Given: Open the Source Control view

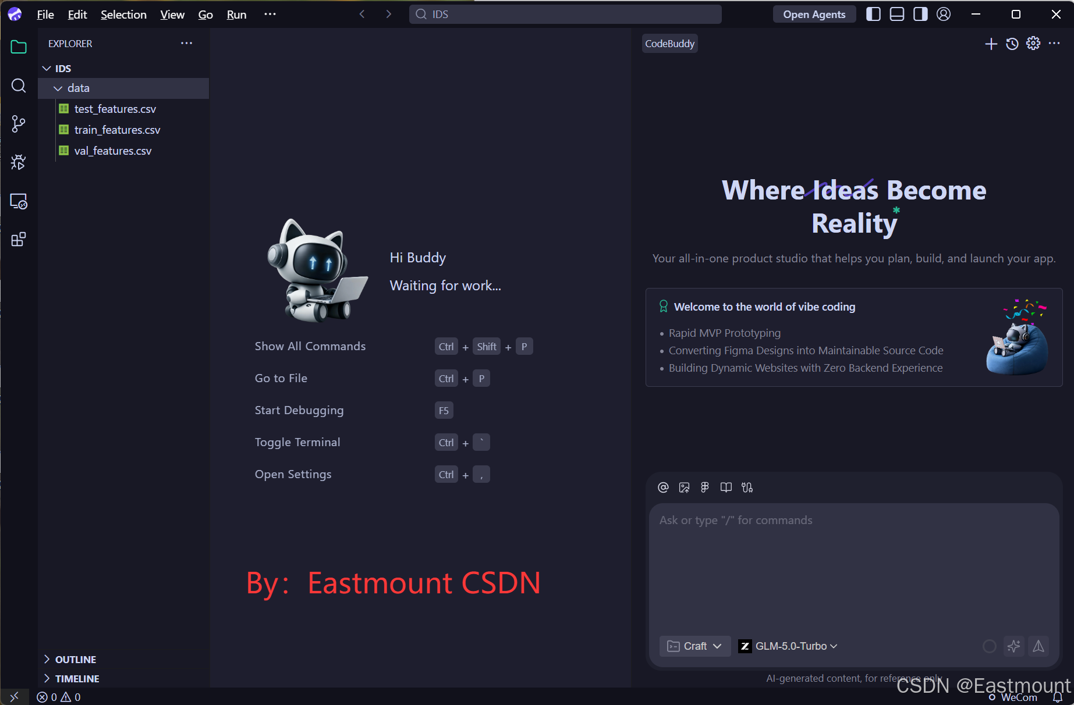Looking at the screenshot, I should tap(19, 123).
